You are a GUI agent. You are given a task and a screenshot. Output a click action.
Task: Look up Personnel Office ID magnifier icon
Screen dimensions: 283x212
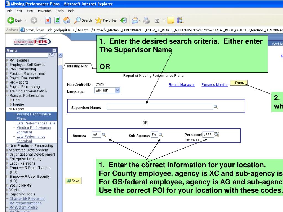pos(216,134)
